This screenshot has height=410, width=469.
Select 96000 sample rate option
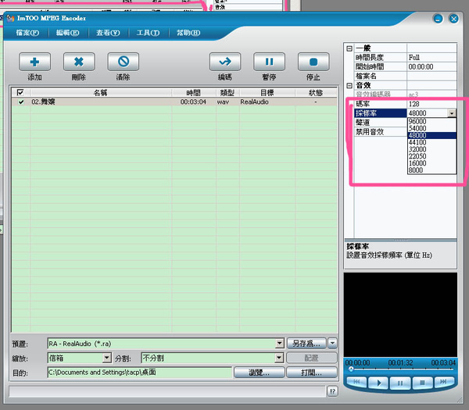[x=432, y=121]
